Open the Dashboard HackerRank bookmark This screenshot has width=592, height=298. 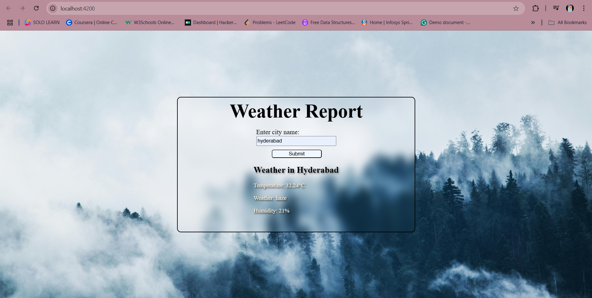click(211, 23)
